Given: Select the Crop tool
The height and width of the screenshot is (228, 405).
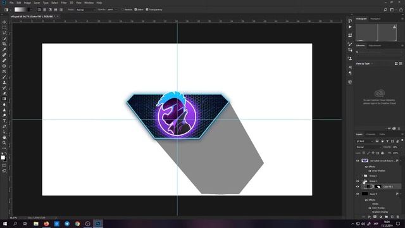Looking at the screenshot, I should click(x=4, y=44).
